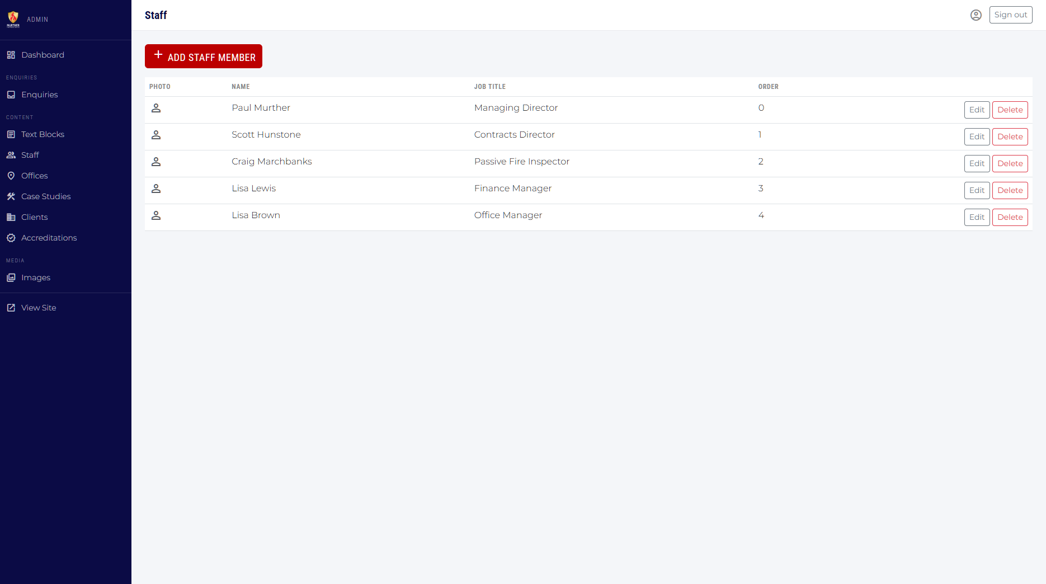The width and height of the screenshot is (1046, 584).
Task: Select the Case Studies tools icon
Action: click(11, 196)
